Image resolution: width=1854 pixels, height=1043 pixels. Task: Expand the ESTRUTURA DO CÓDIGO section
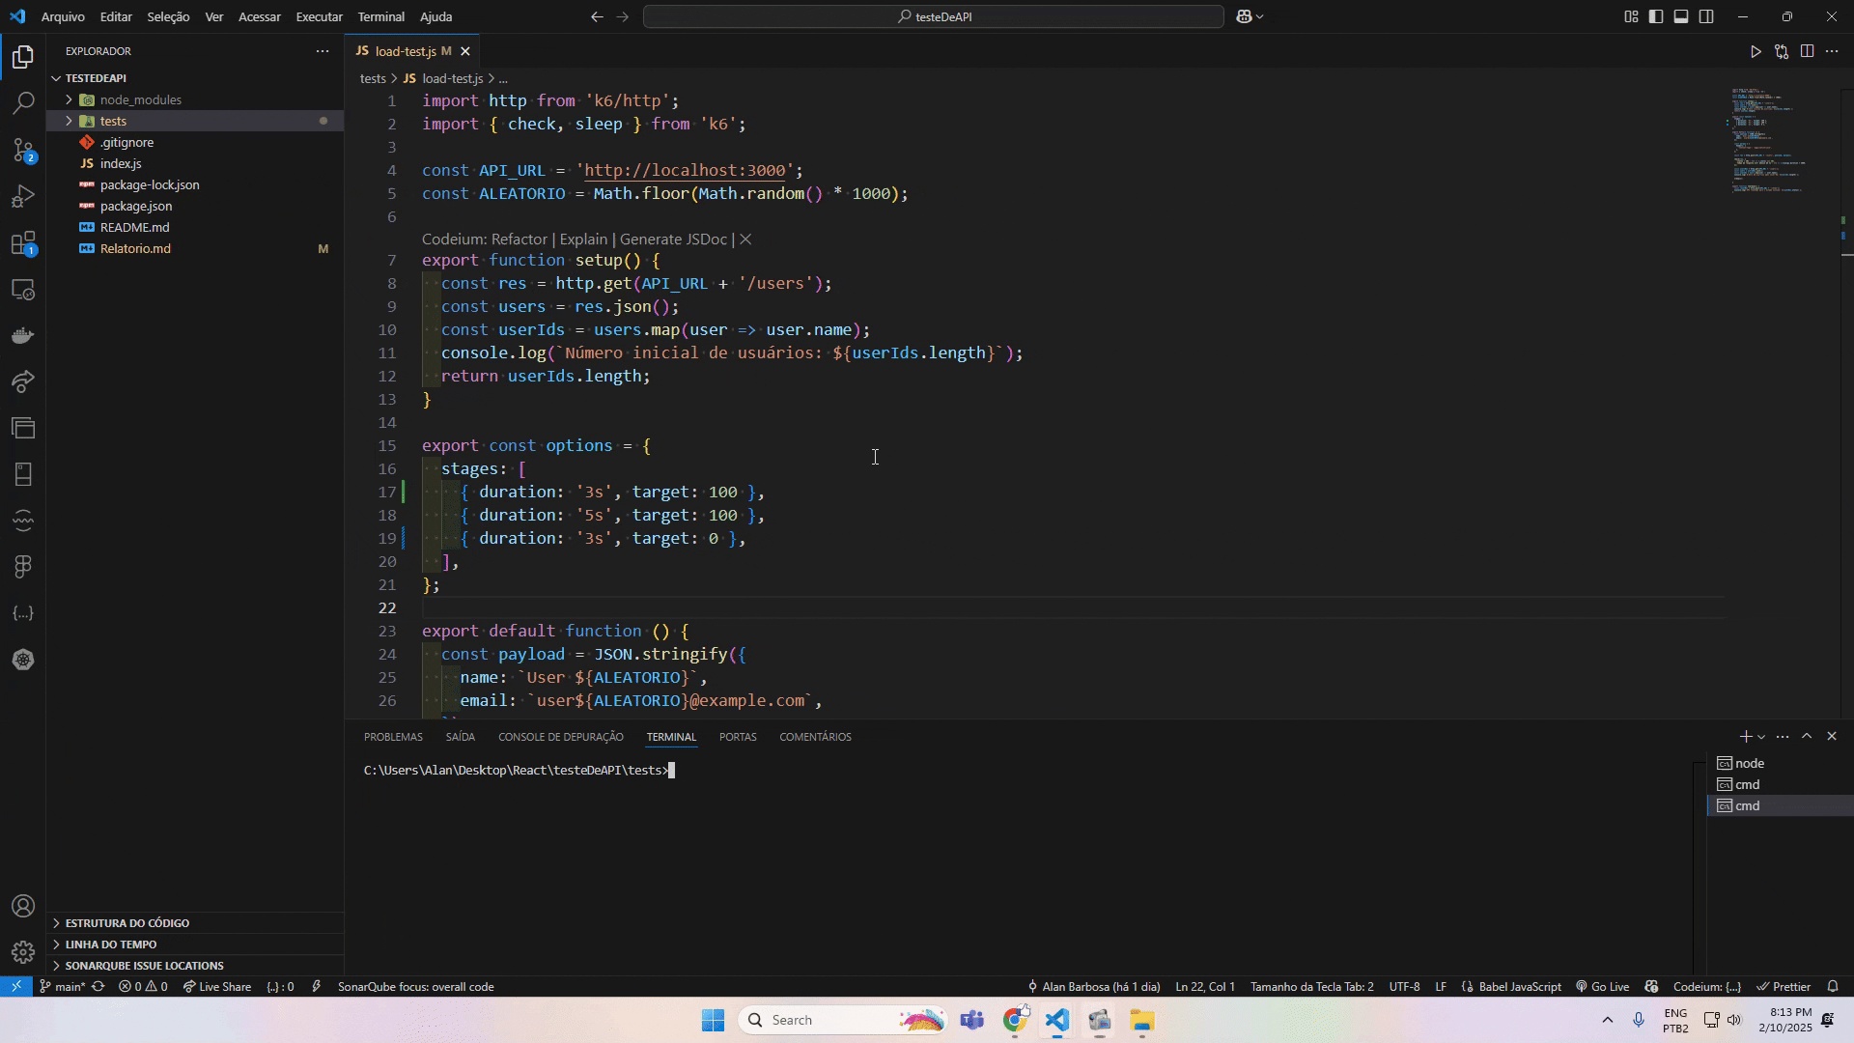pyautogui.click(x=126, y=923)
